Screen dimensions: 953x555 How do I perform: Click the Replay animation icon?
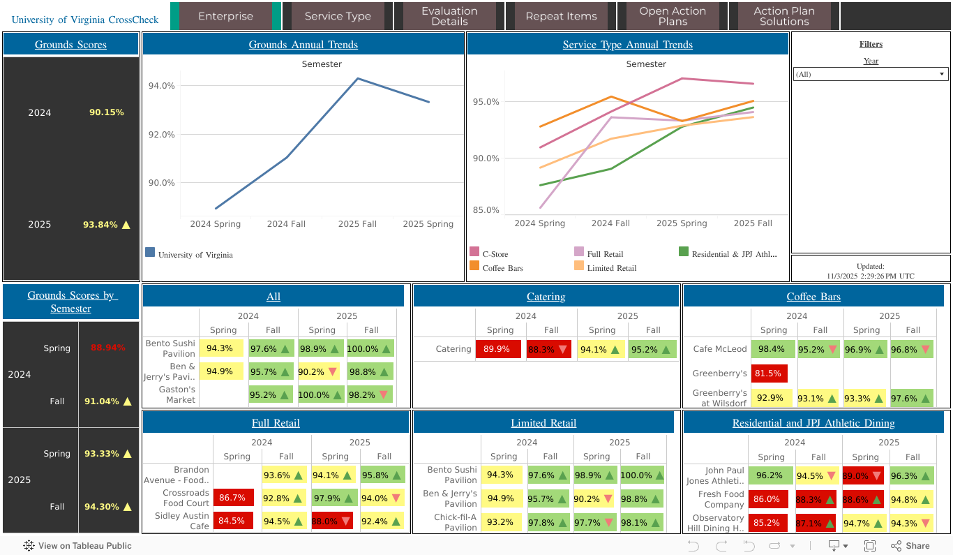(774, 545)
